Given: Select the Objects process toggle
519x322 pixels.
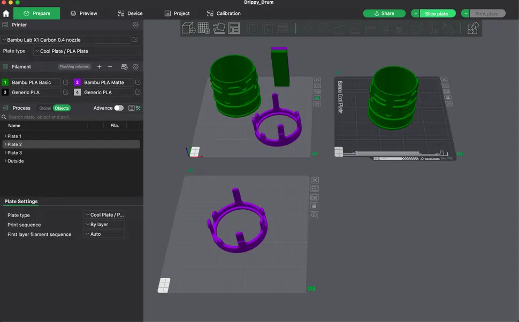Looking at the screenshot, I should click(62, 108).
